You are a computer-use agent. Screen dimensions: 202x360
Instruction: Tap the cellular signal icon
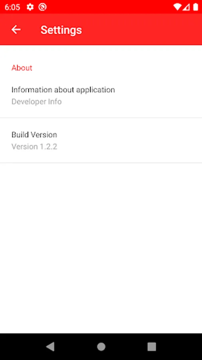[x=186, y=7]
